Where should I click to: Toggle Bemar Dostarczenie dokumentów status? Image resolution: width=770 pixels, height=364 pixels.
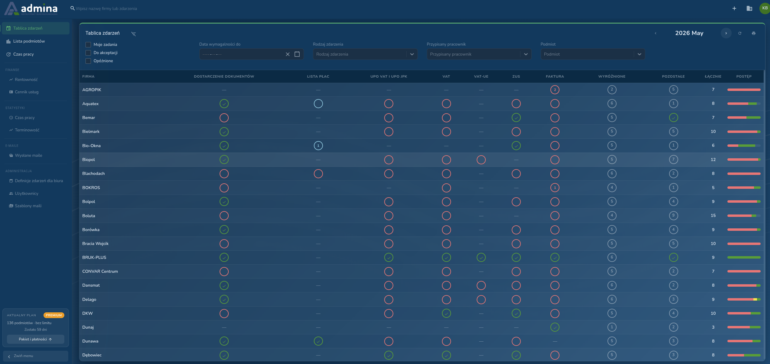click(224, 118)
